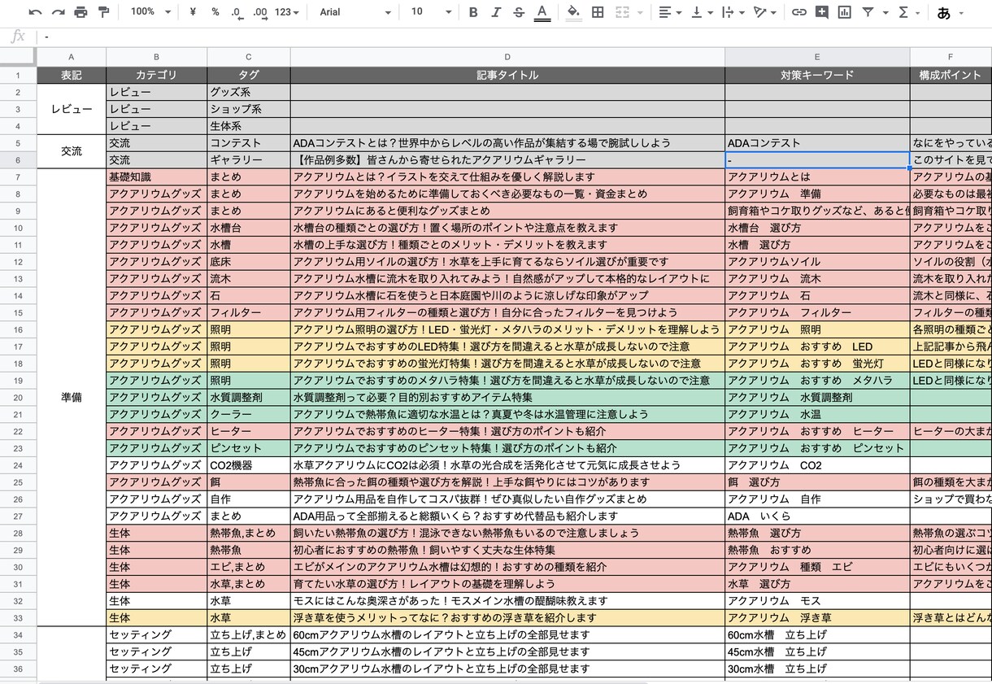Format as currency yen
The width and height of the screenshot is (992, 684).
point(193,12)
